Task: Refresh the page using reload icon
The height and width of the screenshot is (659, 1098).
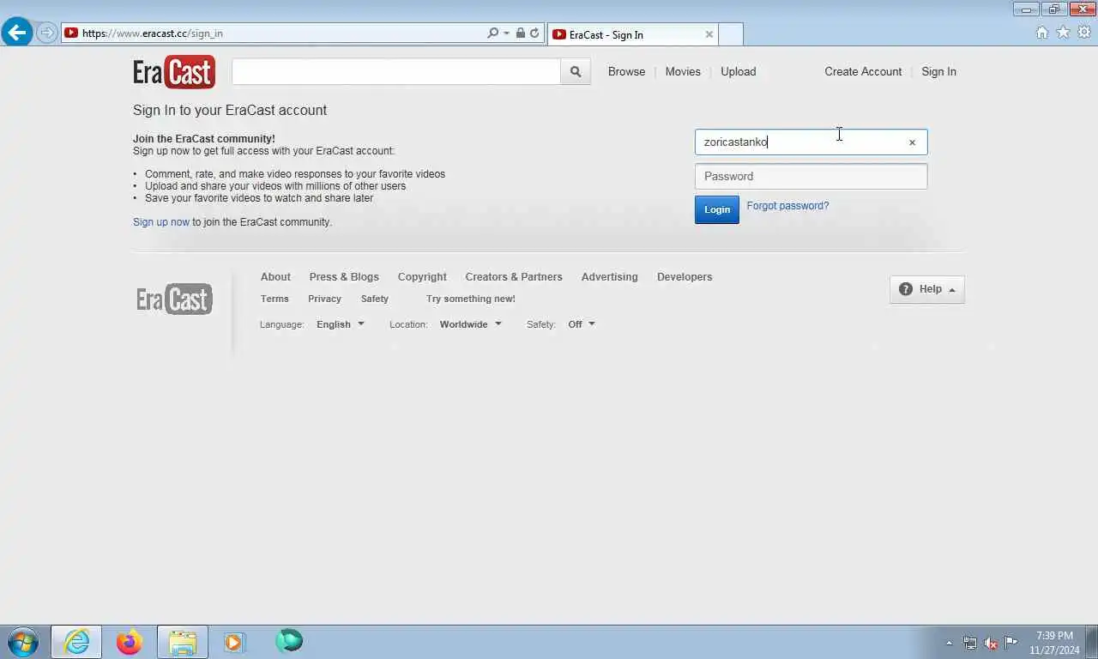Action: pos(534,33)
